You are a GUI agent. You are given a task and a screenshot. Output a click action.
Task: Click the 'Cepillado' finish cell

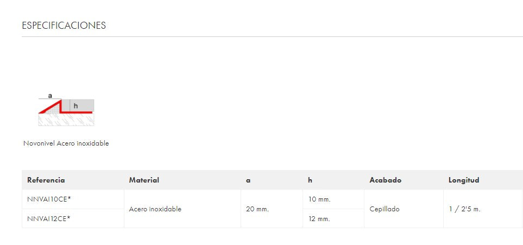click(x=385, y=209)
